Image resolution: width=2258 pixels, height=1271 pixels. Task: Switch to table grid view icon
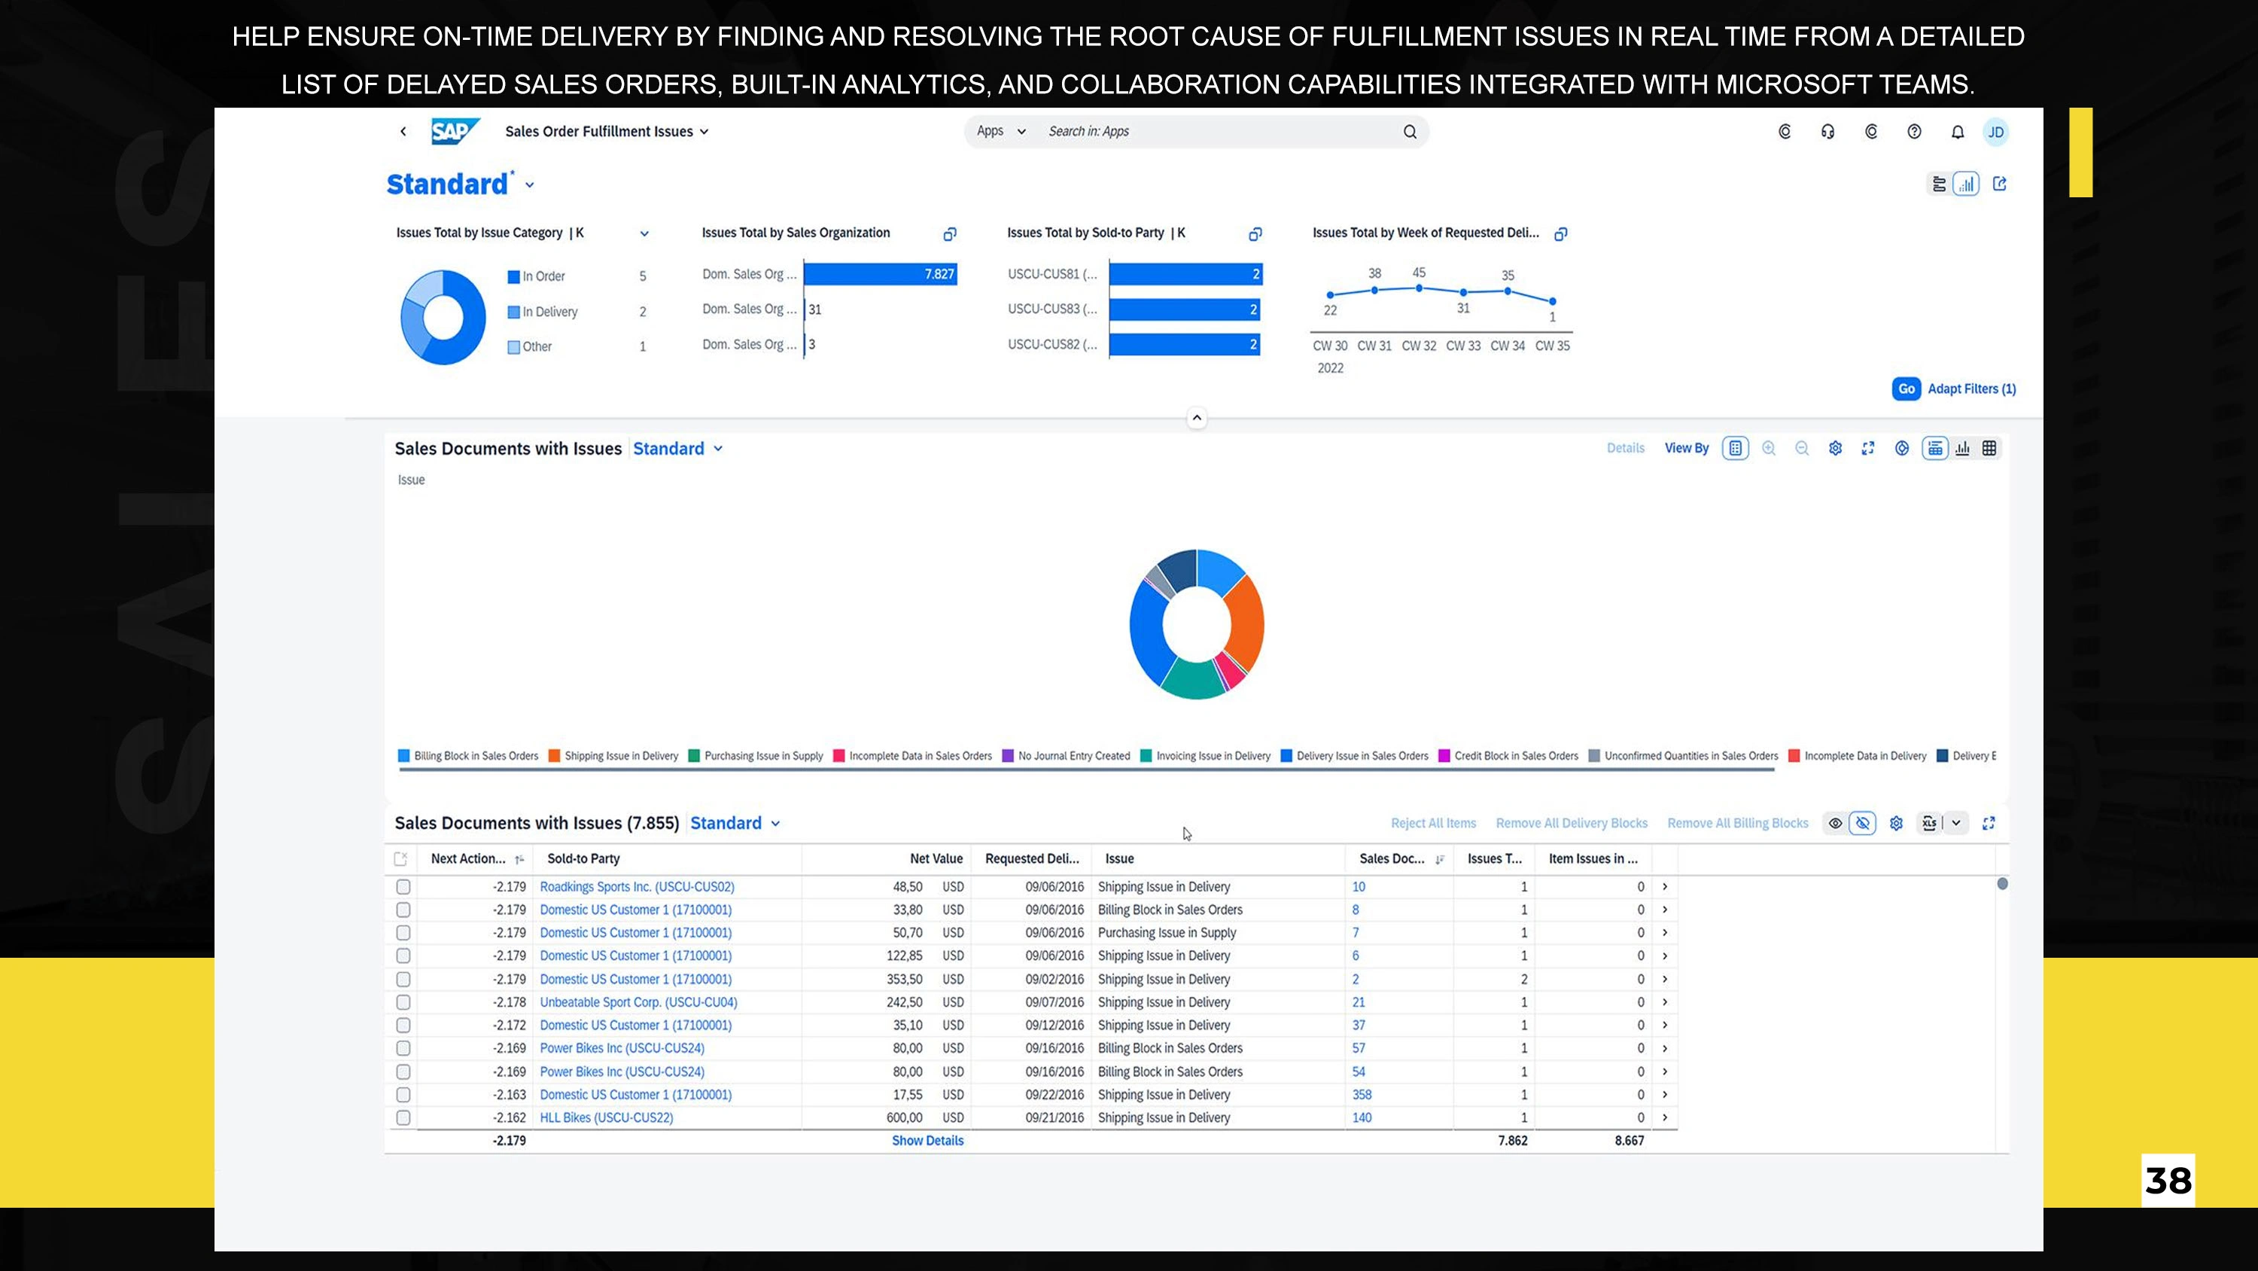1990,448
